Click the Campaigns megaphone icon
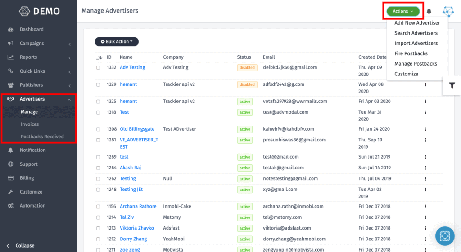Viewport: 461px width, 252px height. tap(11, 44)
